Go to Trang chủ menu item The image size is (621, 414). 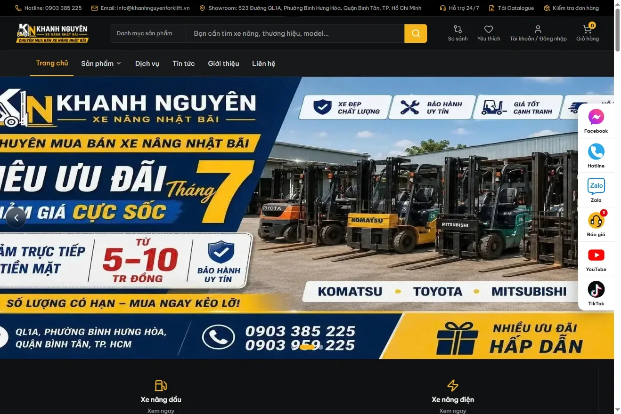tap(52, 63)
